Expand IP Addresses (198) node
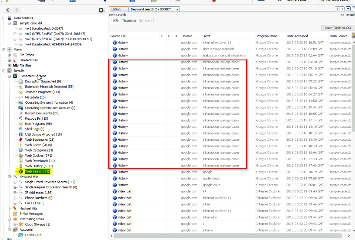 pos(15,192)
